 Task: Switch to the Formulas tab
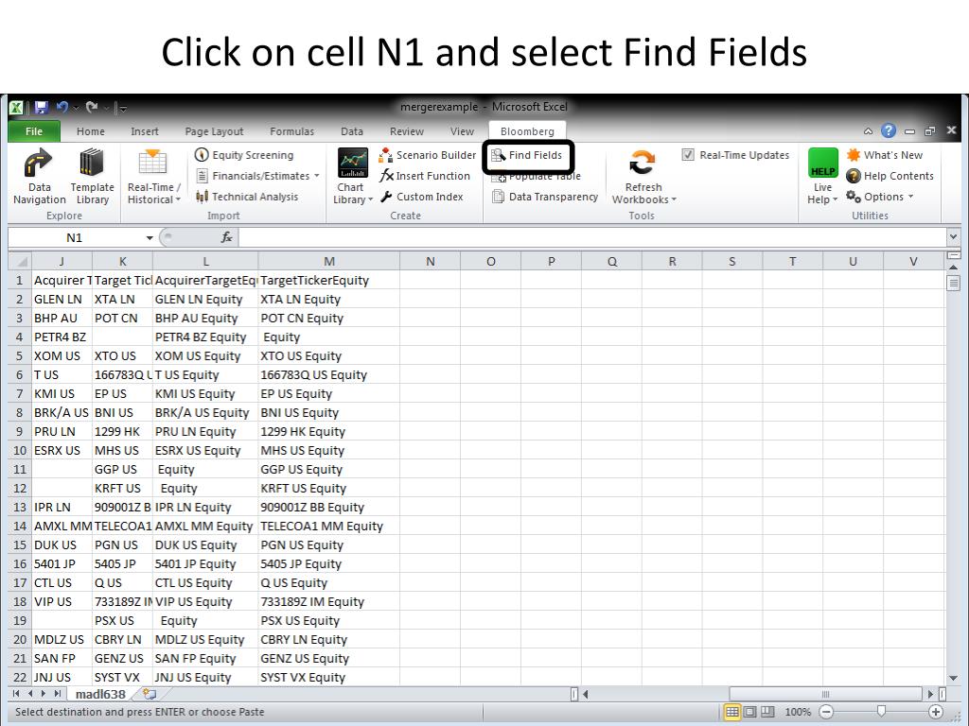[x=291, y=131]
